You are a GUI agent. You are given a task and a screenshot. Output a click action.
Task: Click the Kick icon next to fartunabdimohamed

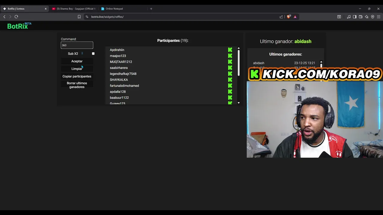pyautogui.click(x=230, y=86)
